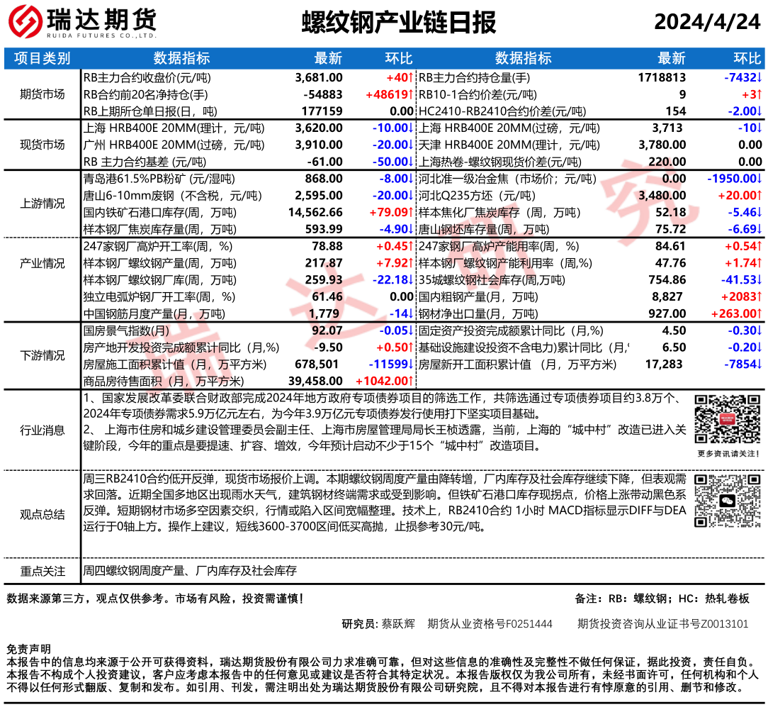Click the first 数据指标 column header
768x707 pixels.
click(x=181, y=58)
